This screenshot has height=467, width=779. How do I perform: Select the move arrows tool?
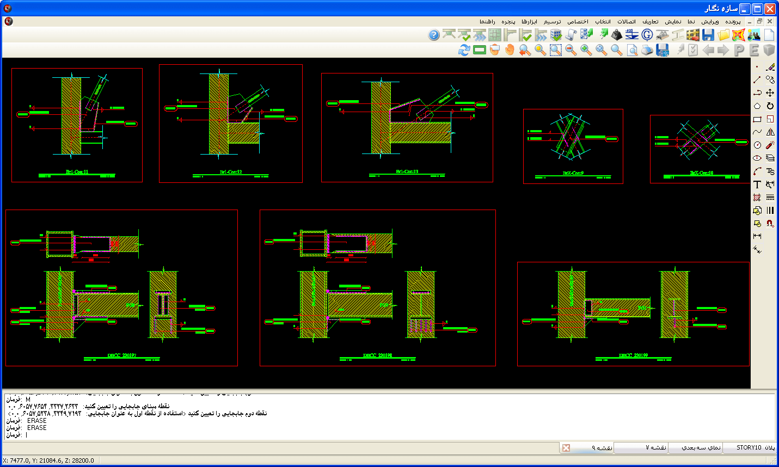click(x=770, y=93)
